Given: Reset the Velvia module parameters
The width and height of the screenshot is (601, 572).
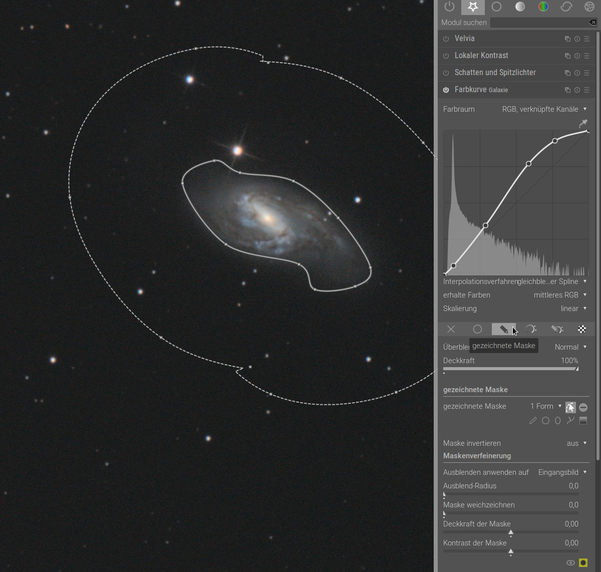Looking at the screenshot, I should pos(577,39).
